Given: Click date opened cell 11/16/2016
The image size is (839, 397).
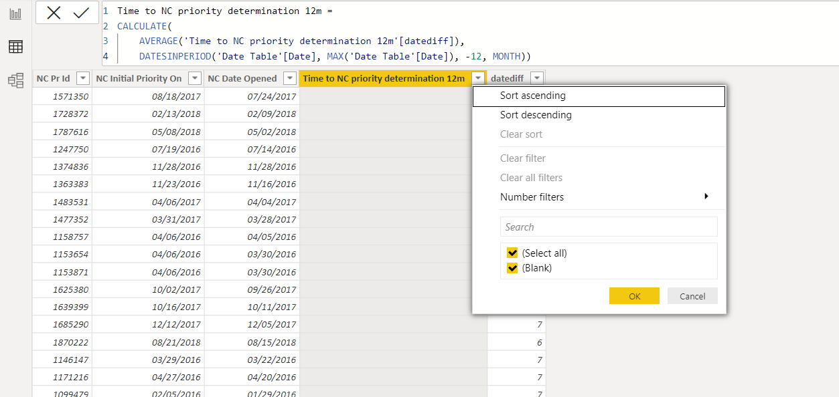Looking at the screenshot, I should [252, 184].
